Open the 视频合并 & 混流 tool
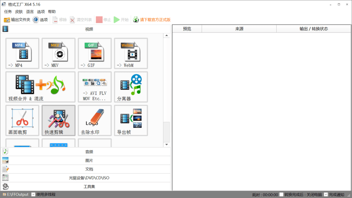This screenshot has height=198, width=352. [41, 87]
